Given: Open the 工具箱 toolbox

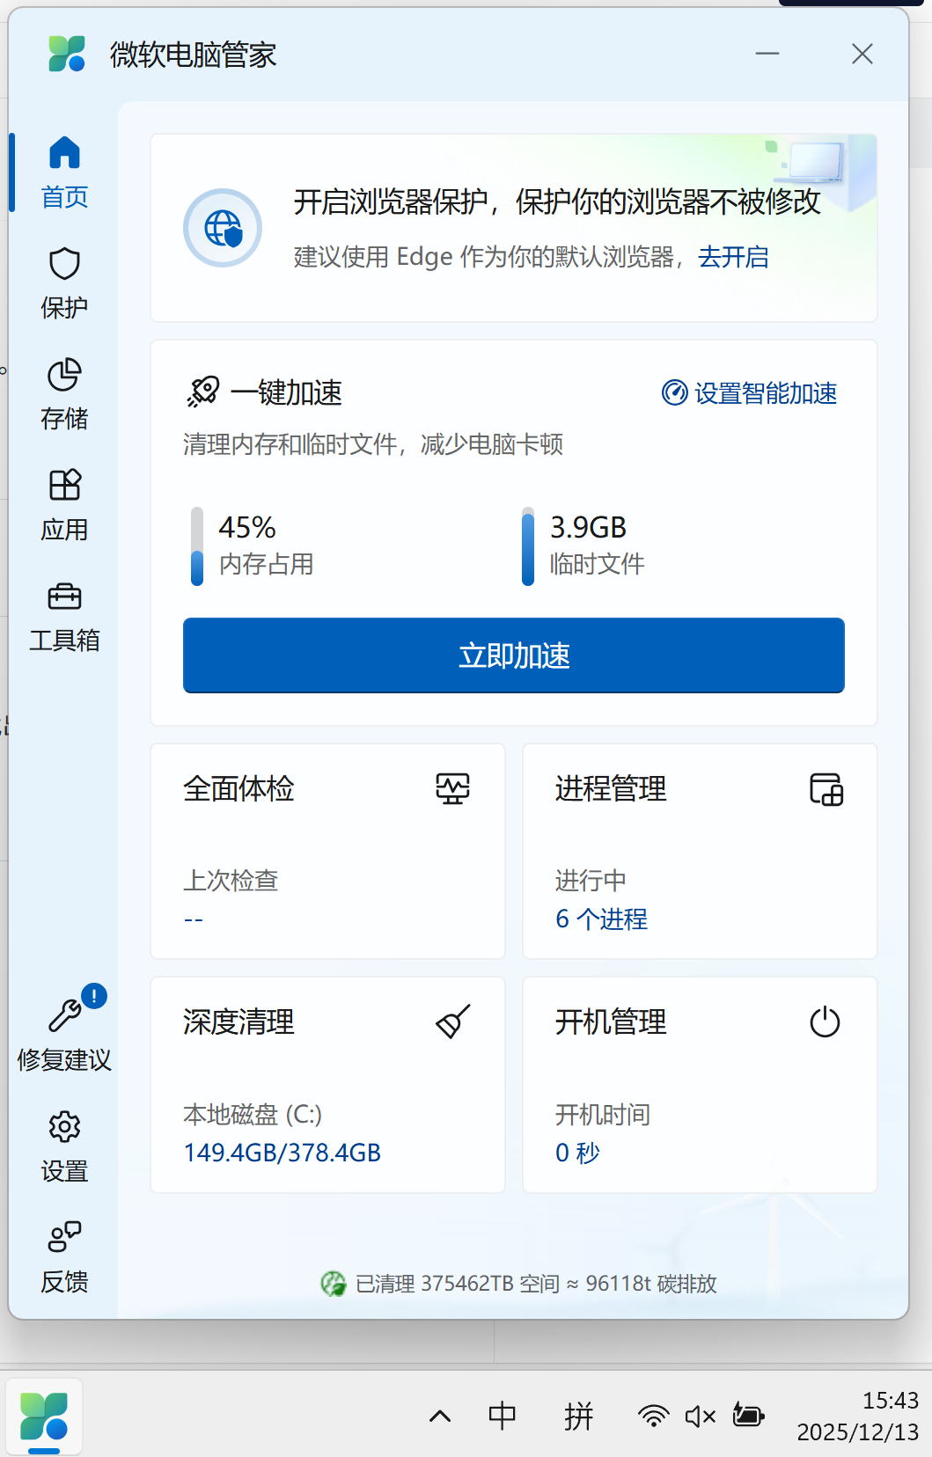Looking at the screenshot, I should point(64,616).
